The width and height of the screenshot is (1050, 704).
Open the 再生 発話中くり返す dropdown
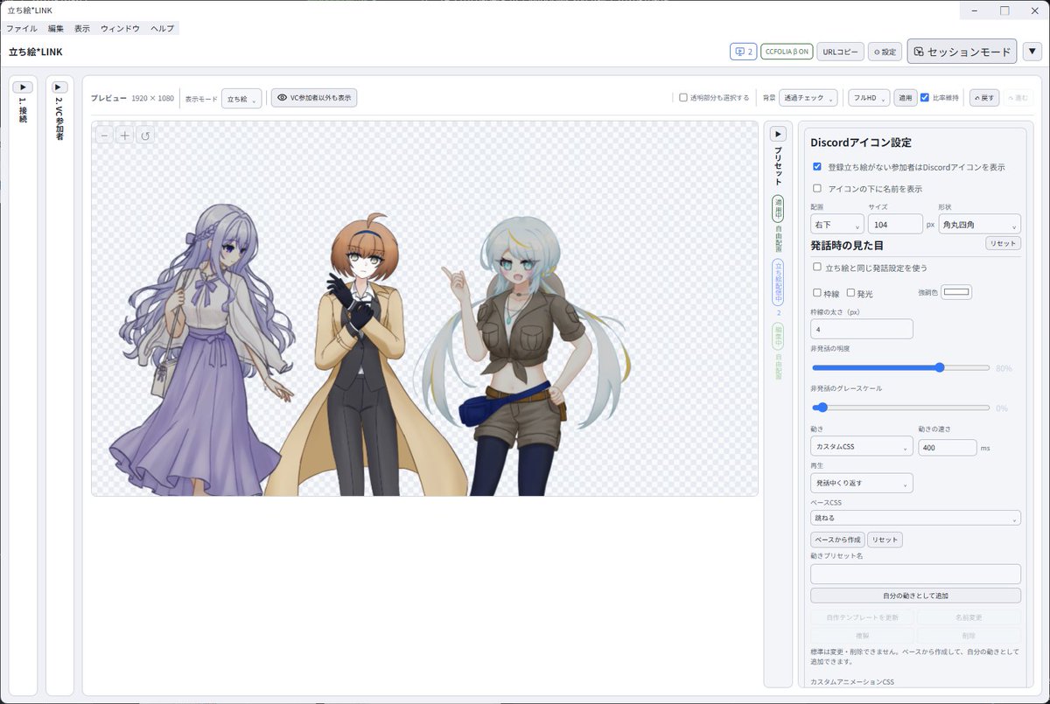862,483
